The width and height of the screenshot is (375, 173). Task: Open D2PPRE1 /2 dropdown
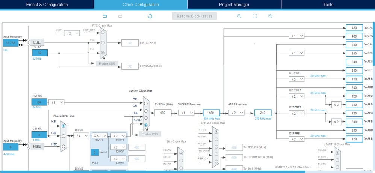(x=296, y=96)
